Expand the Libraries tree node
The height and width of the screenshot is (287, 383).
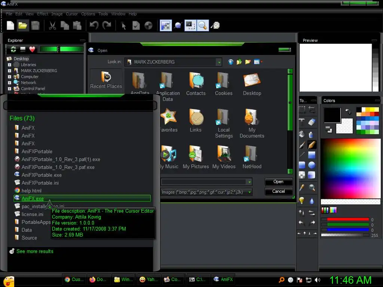pyautogui.click(x=9, y=65)
